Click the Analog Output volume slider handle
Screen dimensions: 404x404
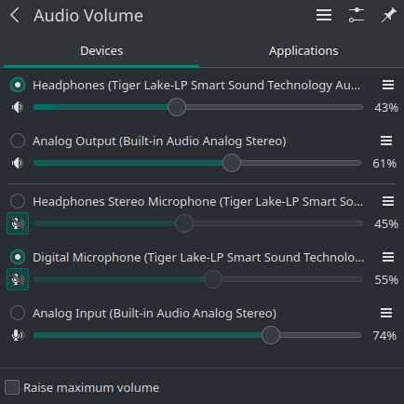tap(232, 163)
